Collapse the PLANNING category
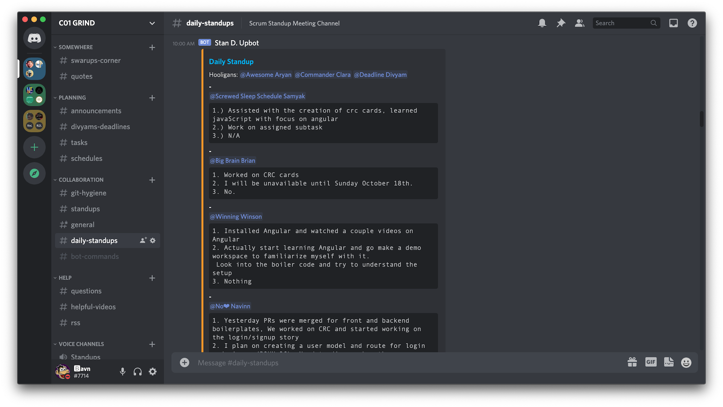Viewport: 723px width, 407px height. click(x=72, y=98)
